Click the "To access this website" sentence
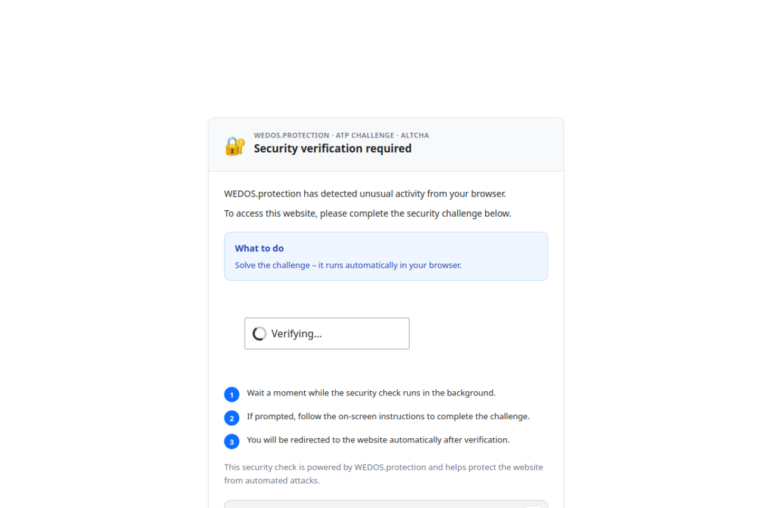762x508 pixels. (367, 213)
